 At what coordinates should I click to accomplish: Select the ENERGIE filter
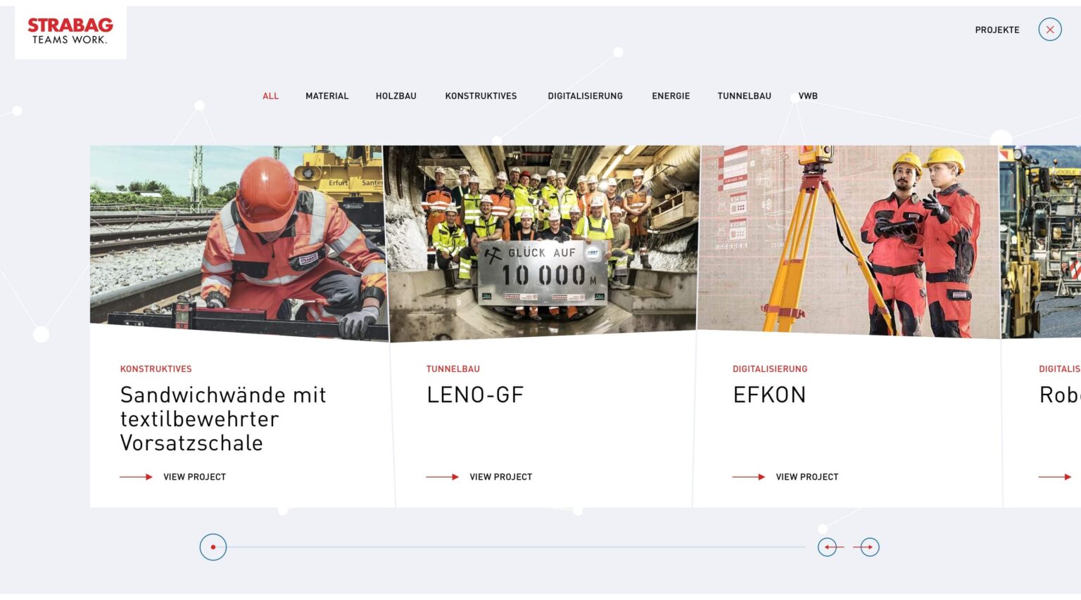tap(671, 96)
